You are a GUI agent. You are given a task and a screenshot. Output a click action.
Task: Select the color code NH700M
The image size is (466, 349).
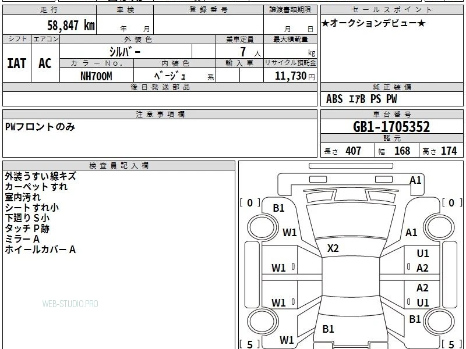click(x=96, y=76)
